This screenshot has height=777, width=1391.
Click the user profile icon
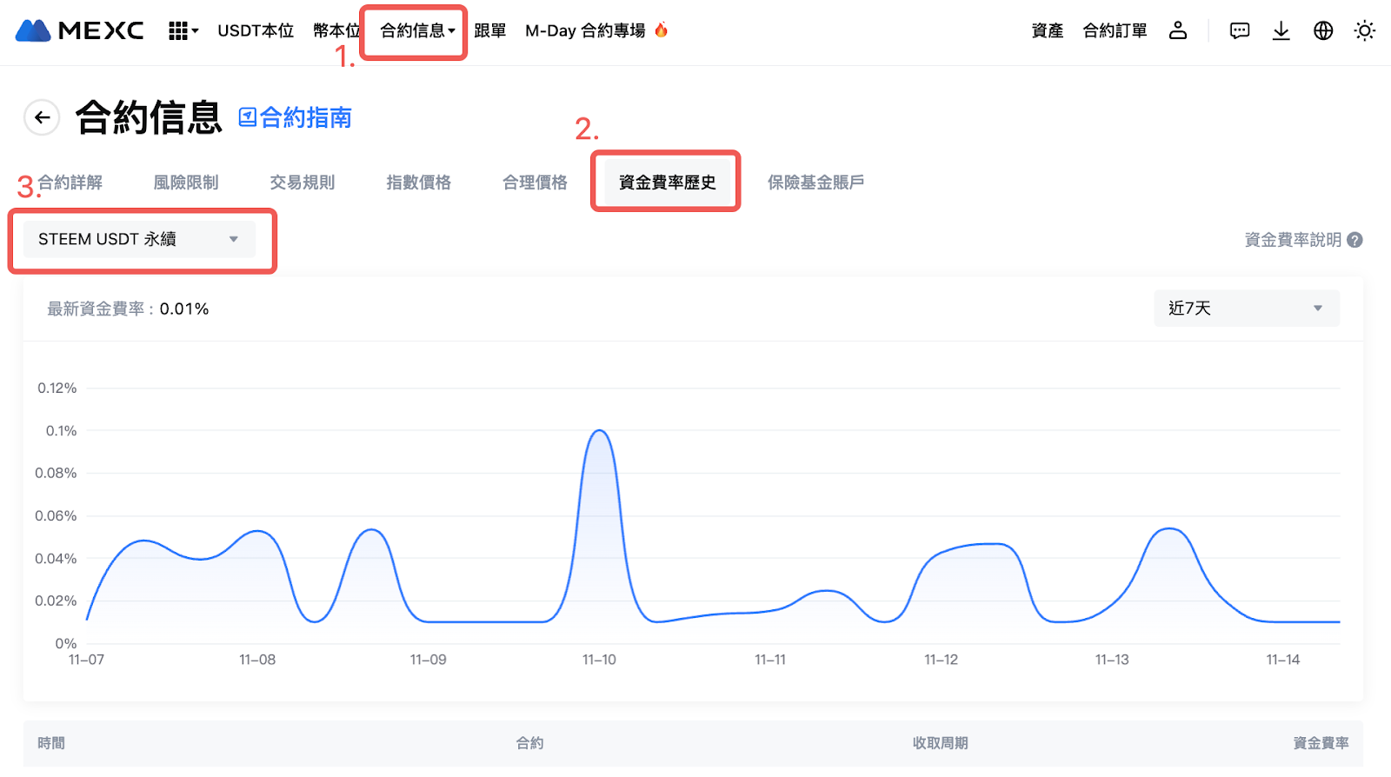1178,31
